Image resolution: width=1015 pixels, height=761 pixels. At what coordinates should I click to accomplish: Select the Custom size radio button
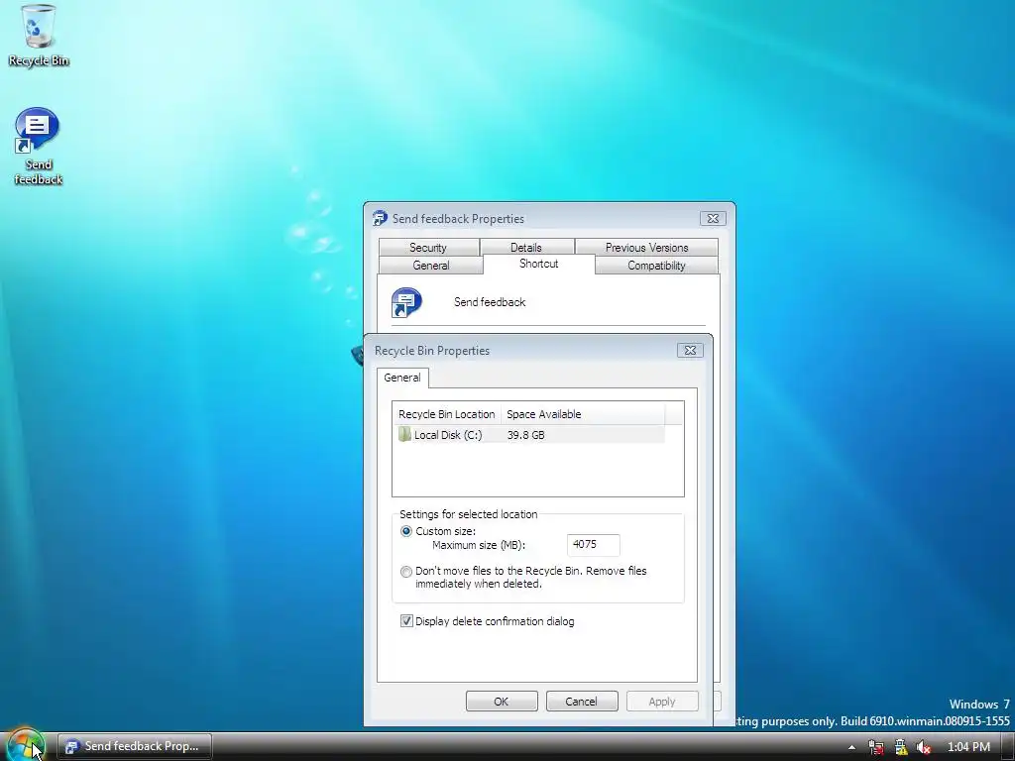[405, 531]
